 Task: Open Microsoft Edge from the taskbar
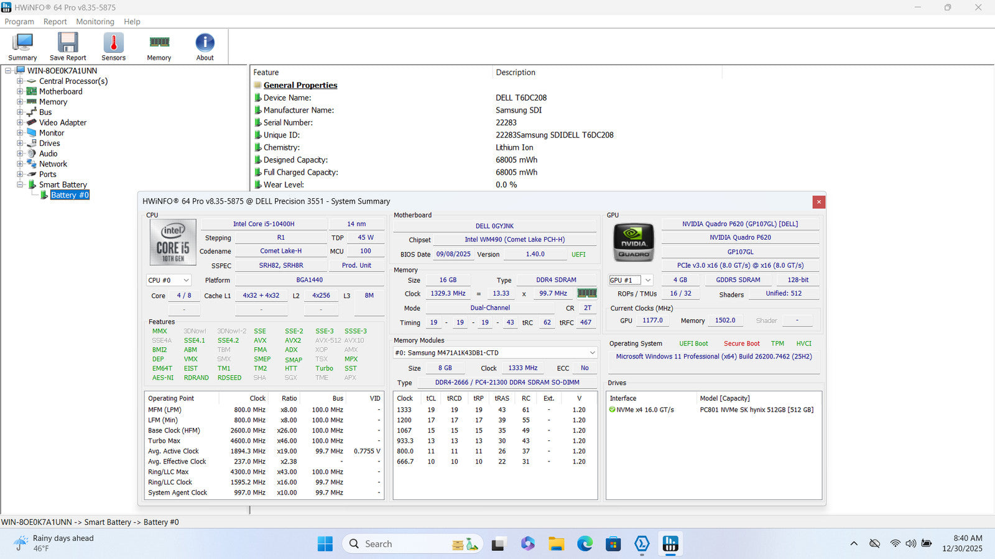[x=585, y=544]
